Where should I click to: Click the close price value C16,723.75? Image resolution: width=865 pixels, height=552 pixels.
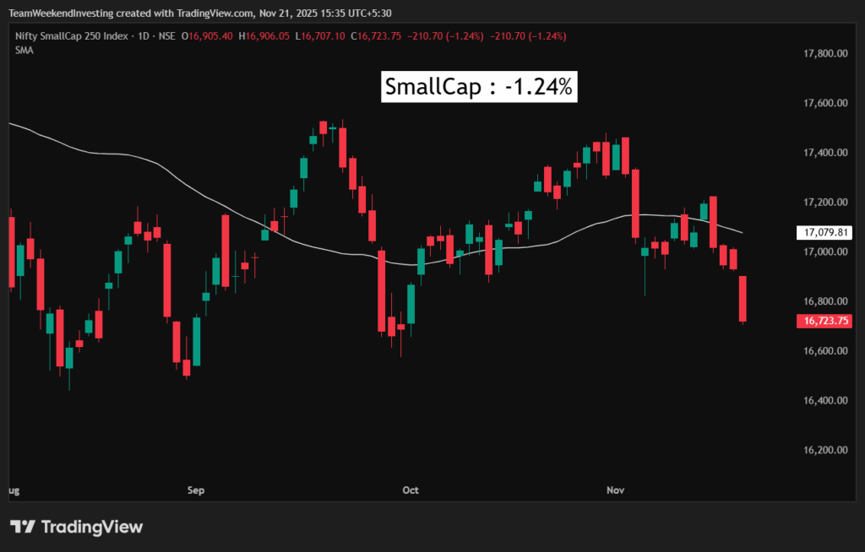[377, 36]
